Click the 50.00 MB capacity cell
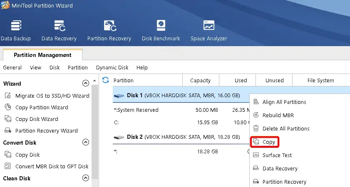350x187 pixels. coord(207,110)
